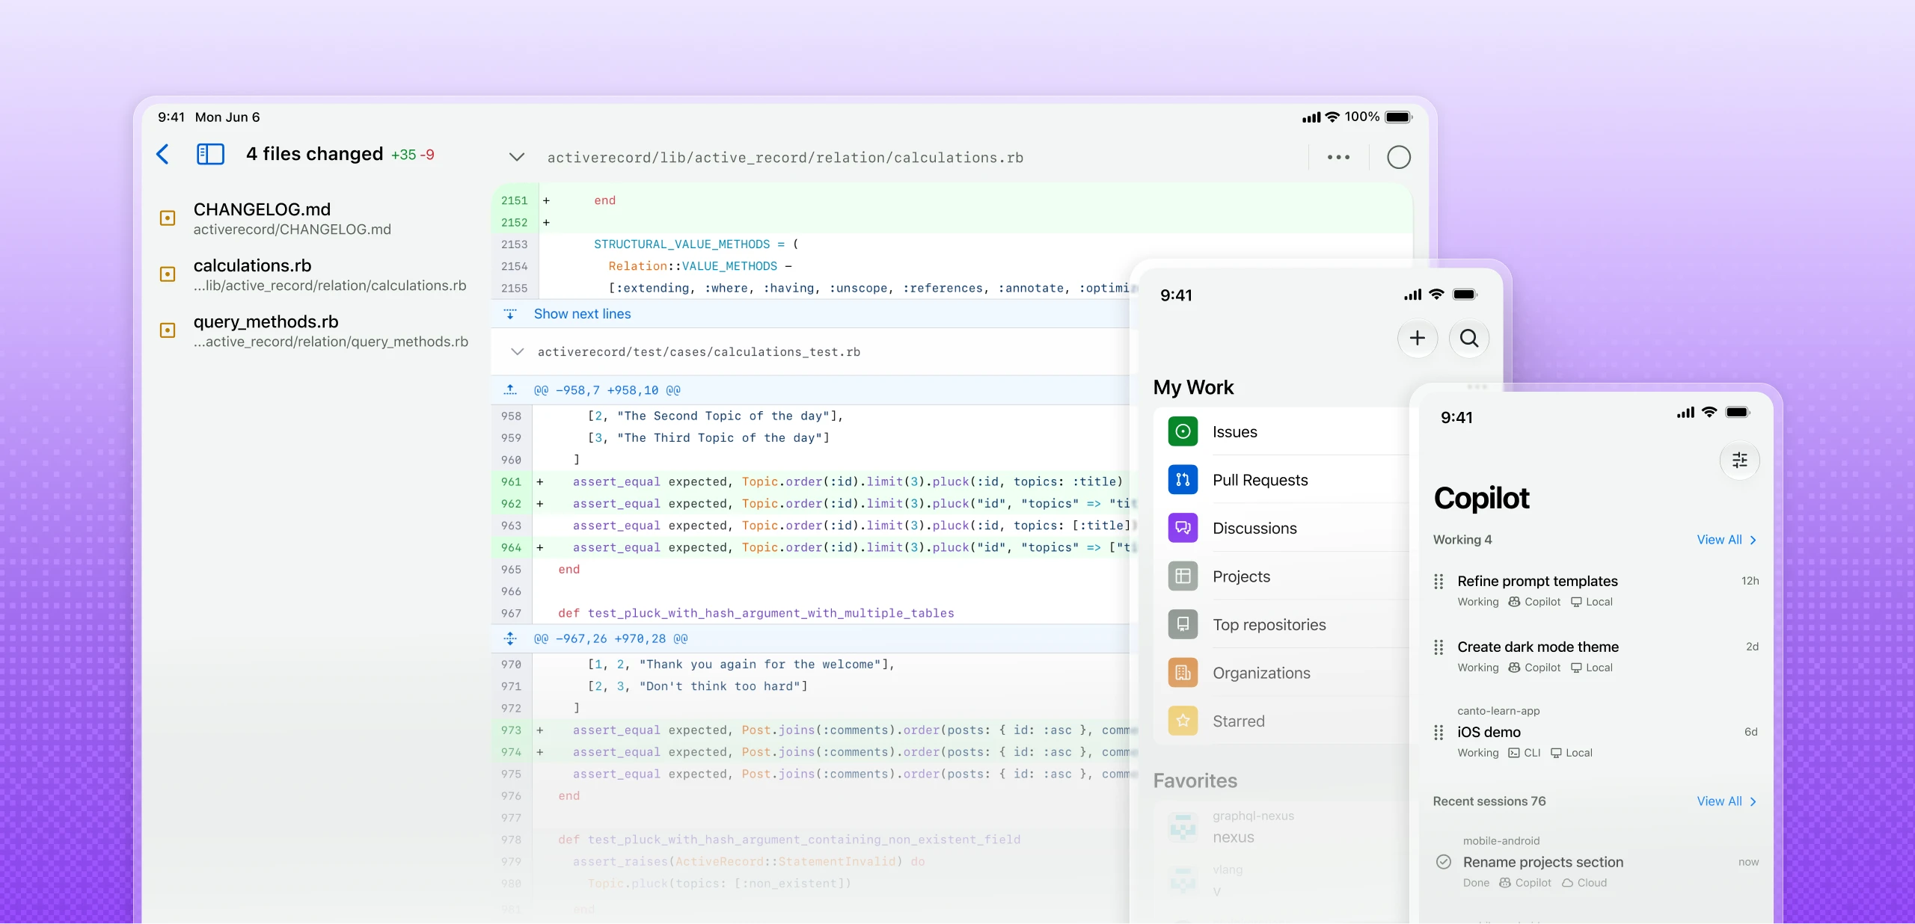Expand hunk above @@ -958,7 +958,10 @@
This screenshot has width=1915, height=924.
[510, 389]
